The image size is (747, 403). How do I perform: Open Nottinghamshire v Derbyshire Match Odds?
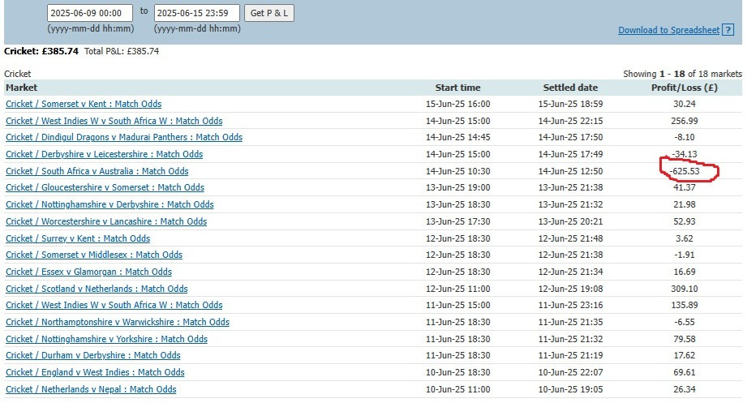(109, 204)
